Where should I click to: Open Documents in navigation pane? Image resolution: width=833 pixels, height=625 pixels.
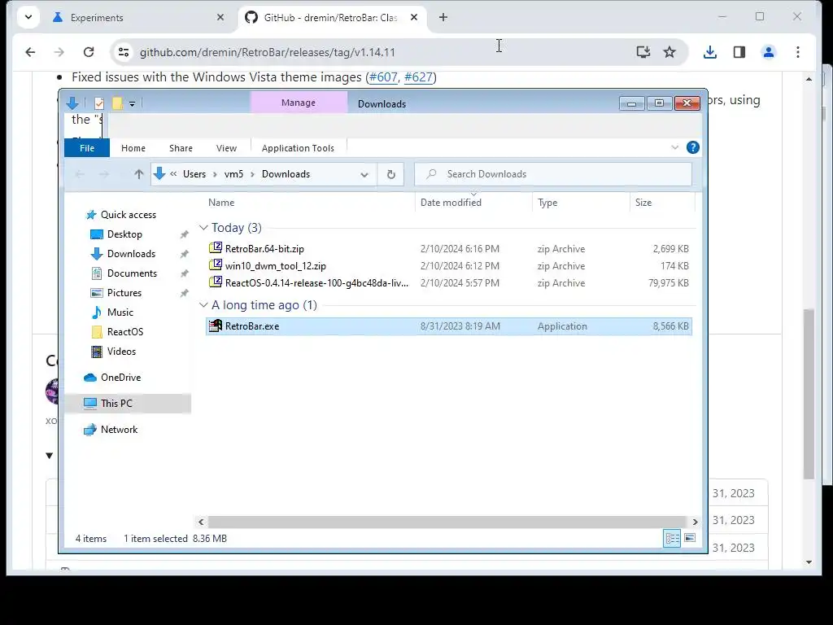(x=132, y=273)
